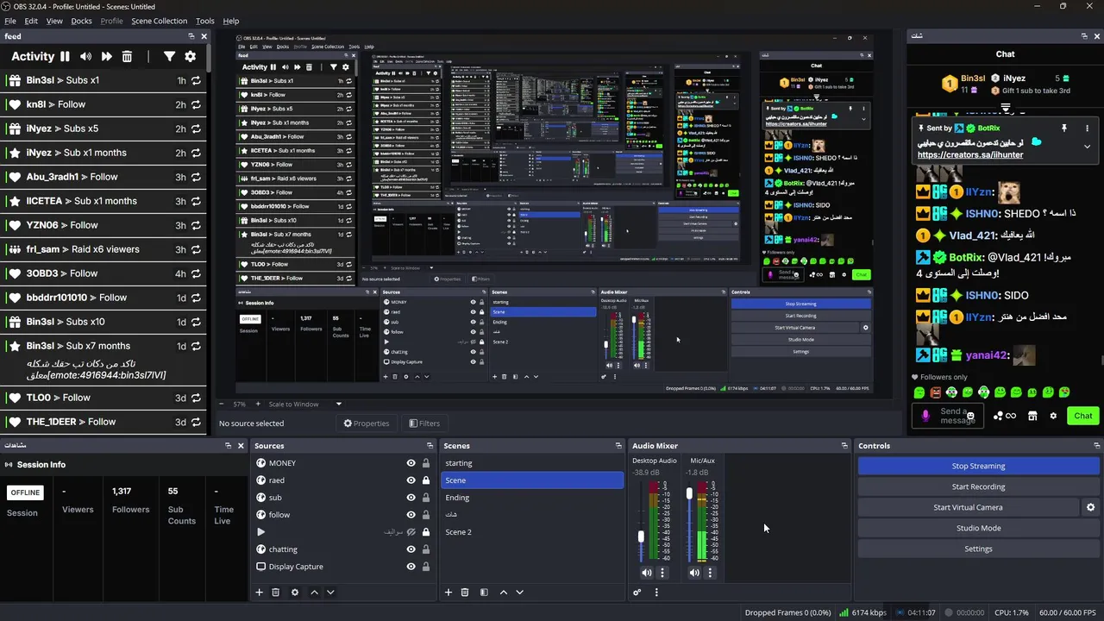The image size is (1104, 621).
Task: Add a new source in Sources
Action: click(x=259, y=593)
